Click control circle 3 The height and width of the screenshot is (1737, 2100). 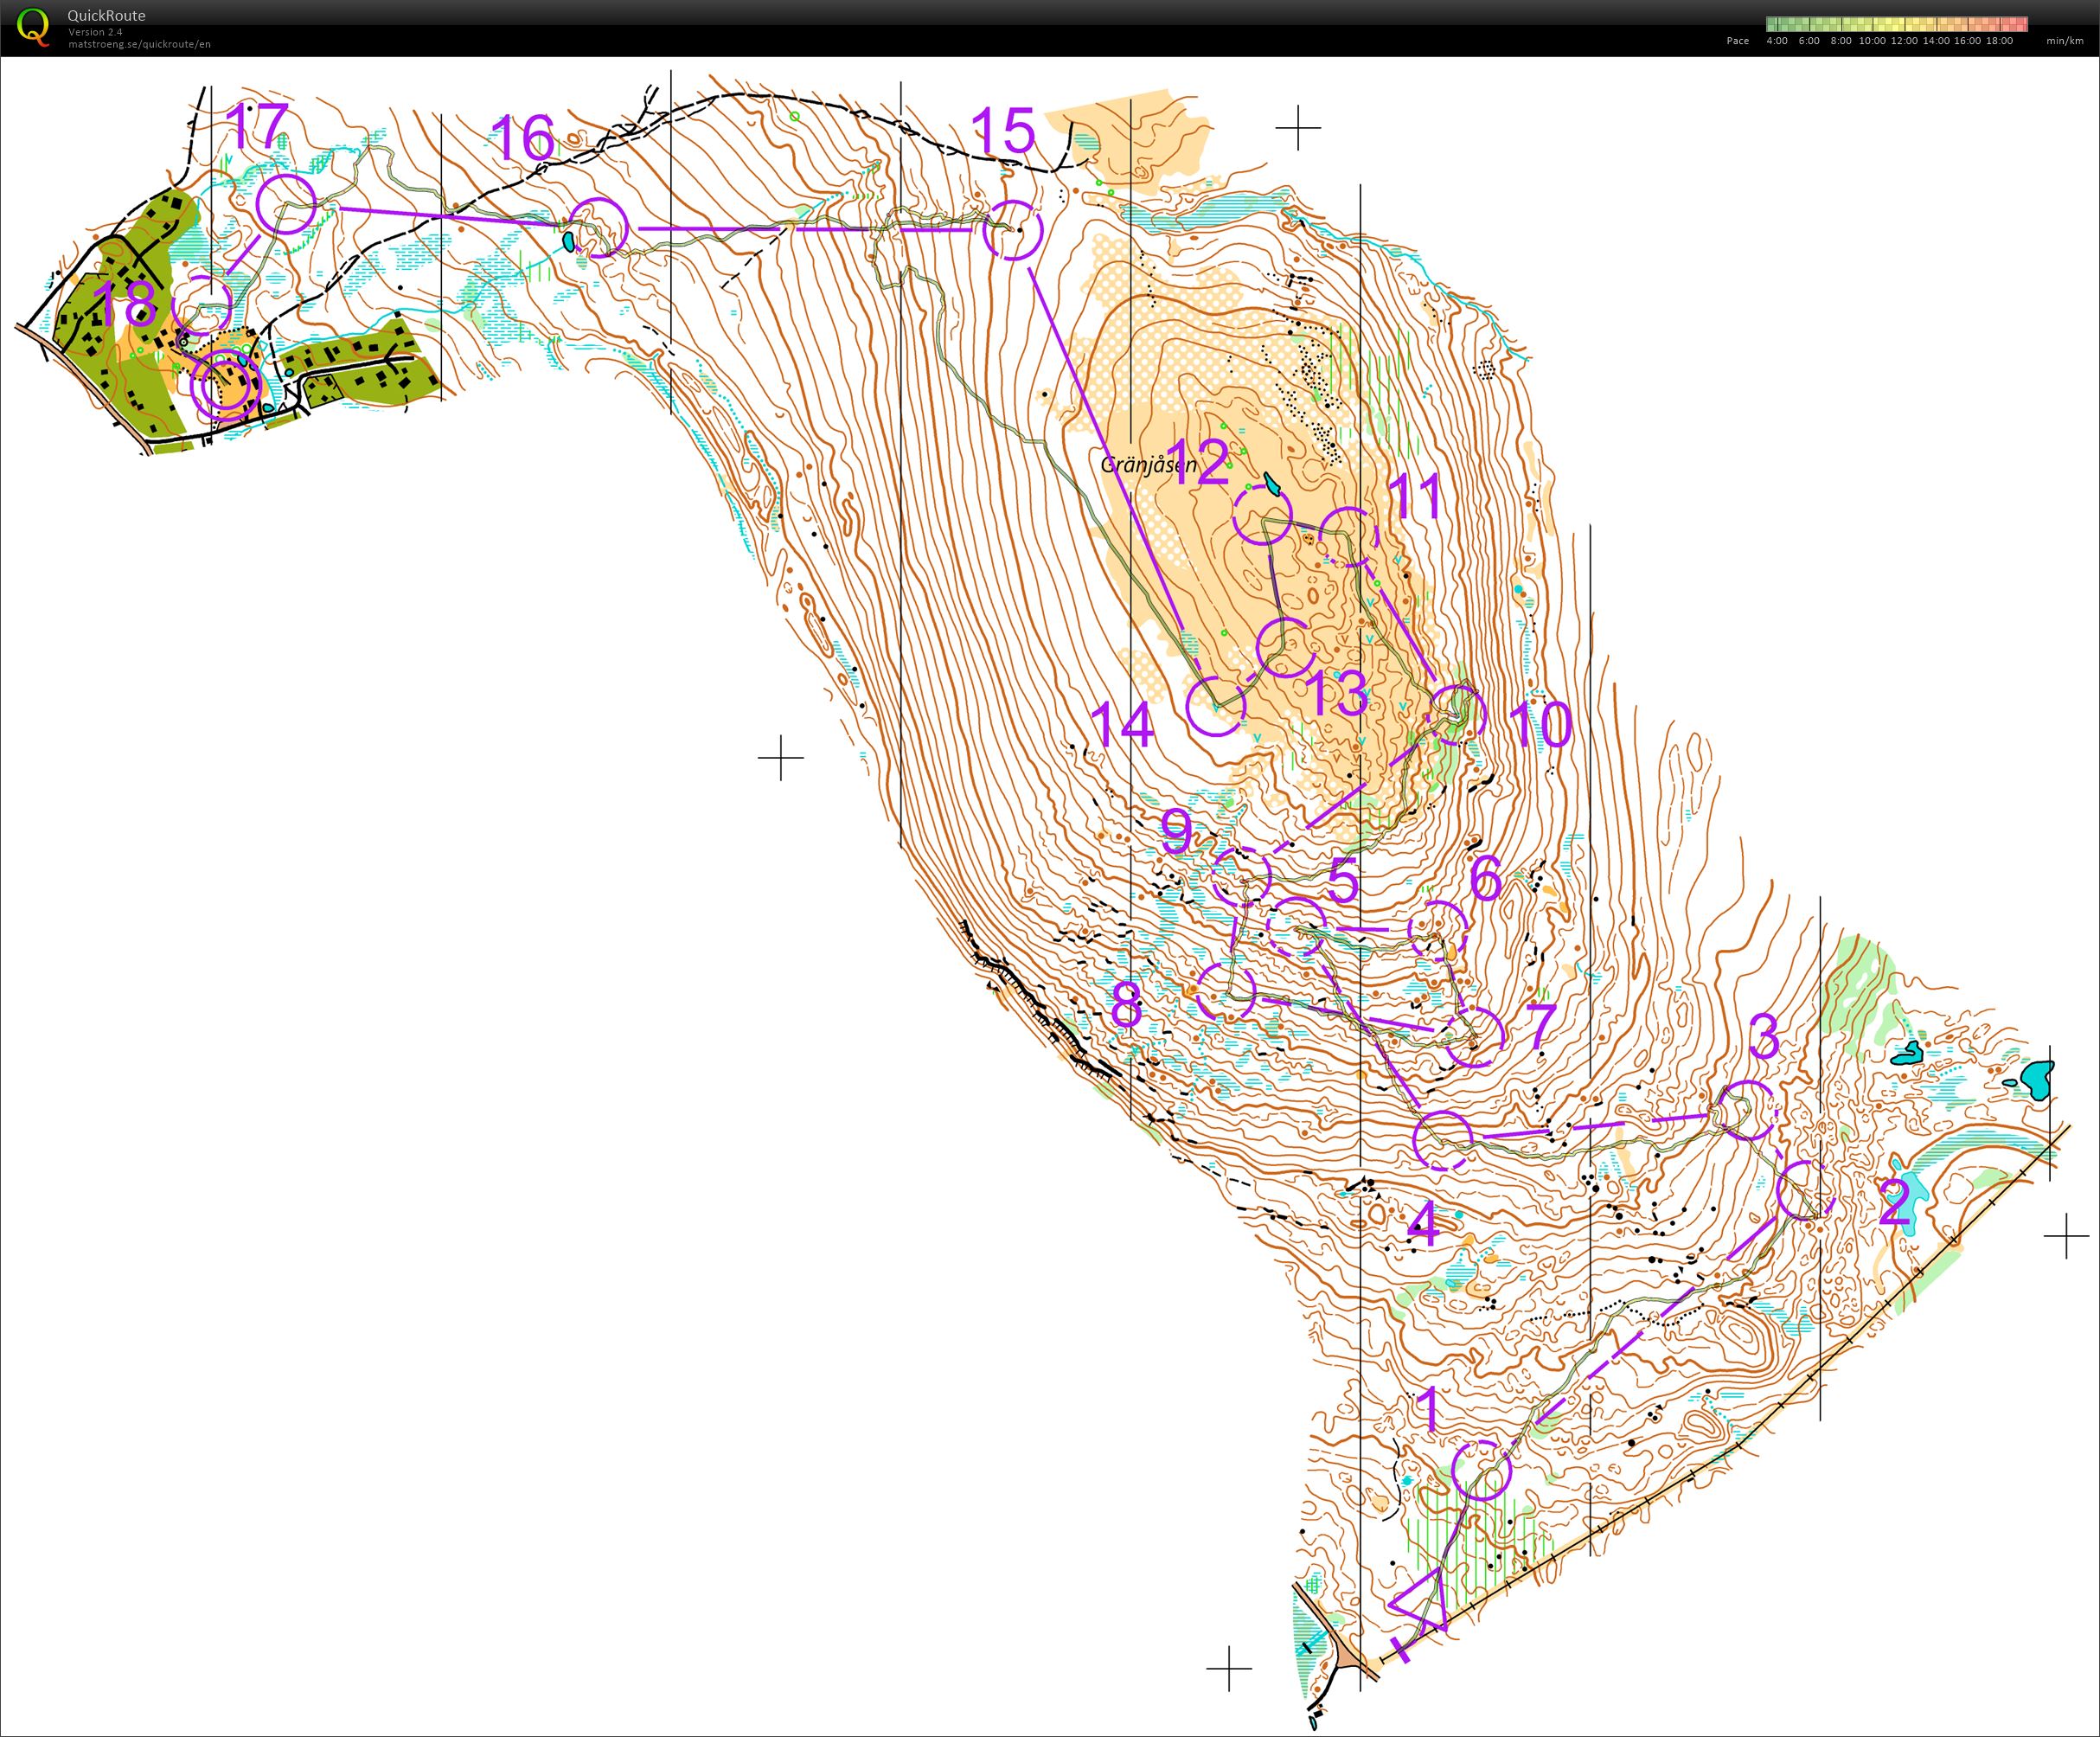(x=1746, y=1109)
